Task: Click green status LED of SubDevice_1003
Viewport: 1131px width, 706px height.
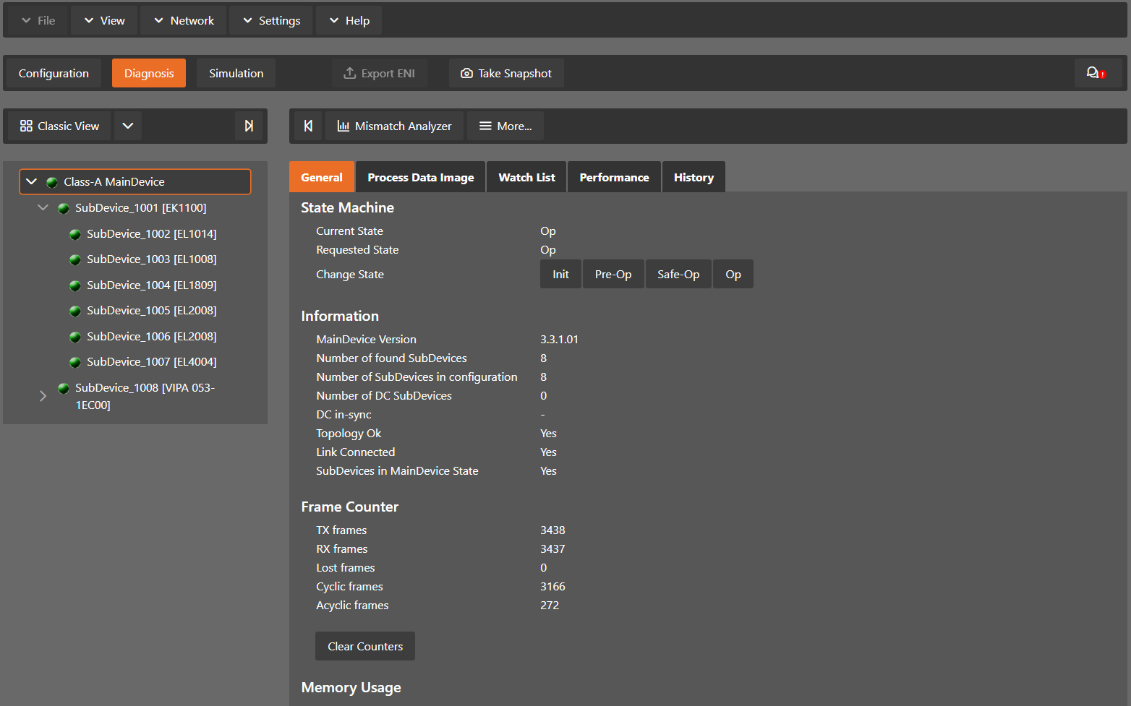Action: pyautogui.click(x=75, y=259)
